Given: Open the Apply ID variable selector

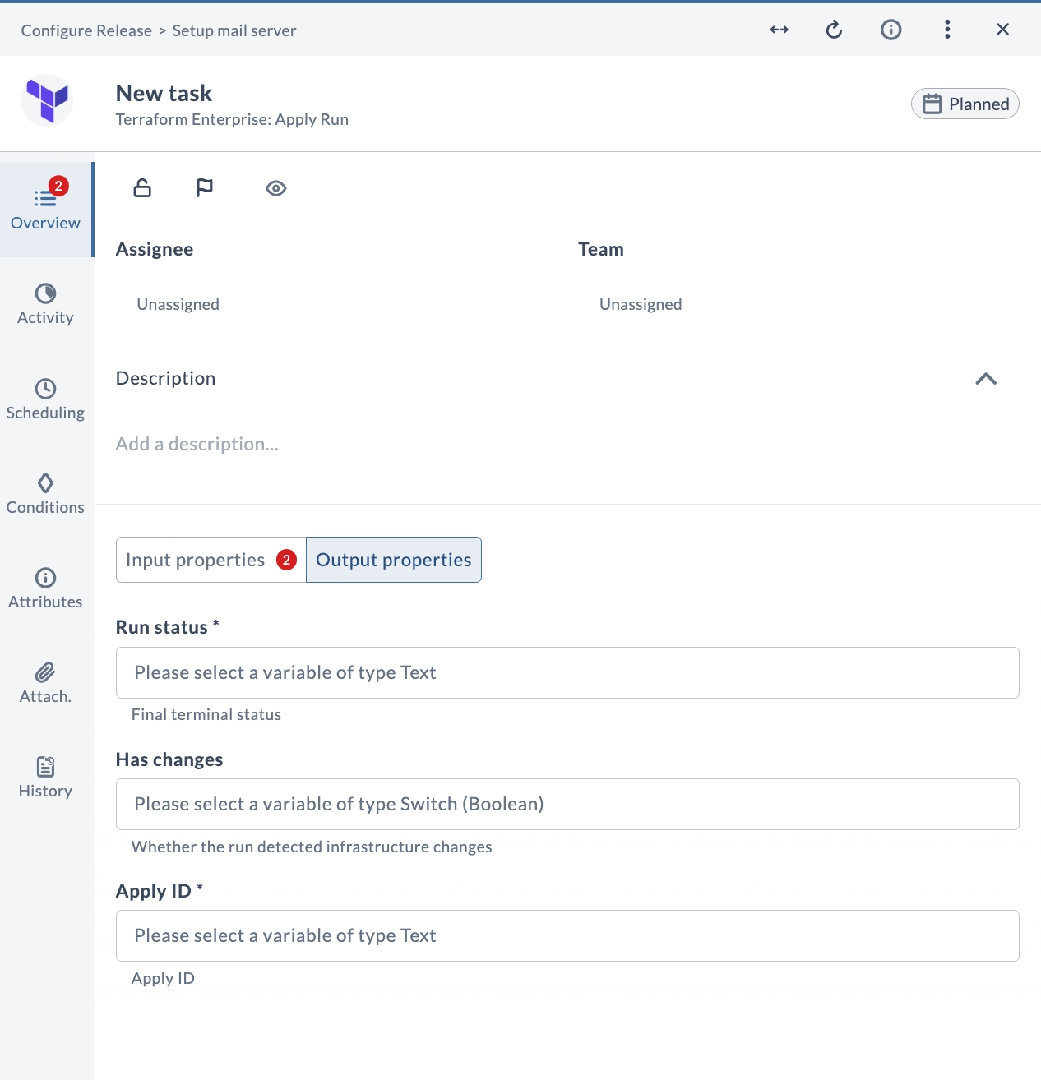Looking at the screenshot, I should tap(567, 935).
